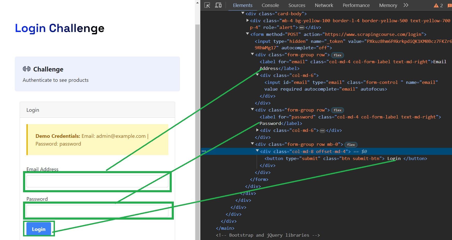The height and width of the screenshot is (240, 452).
Task: Click the three-dot gutter on selected row
Action: [204, 151]
